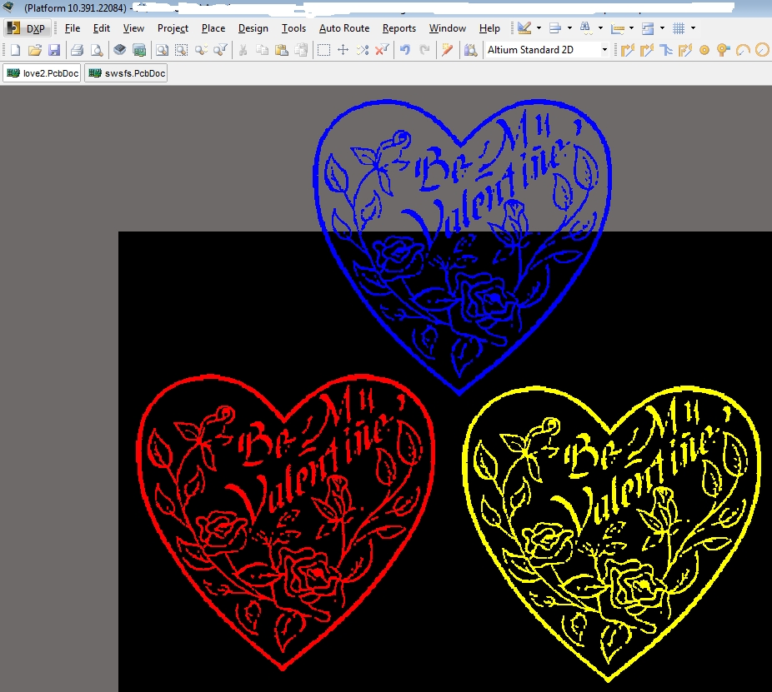Click the Undo arrow icon
This screenshot has width=772, height=692.
[x=404, y=50]
